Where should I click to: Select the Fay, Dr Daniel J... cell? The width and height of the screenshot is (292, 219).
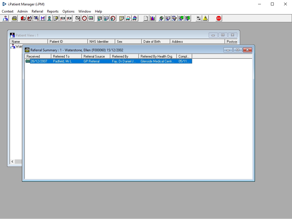(124, 61)
